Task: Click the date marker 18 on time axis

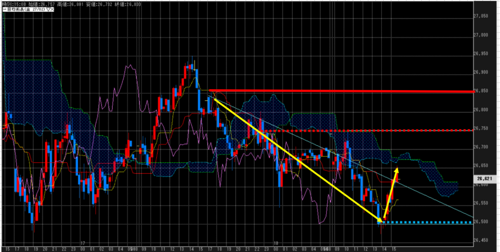Action: point(276,242)
